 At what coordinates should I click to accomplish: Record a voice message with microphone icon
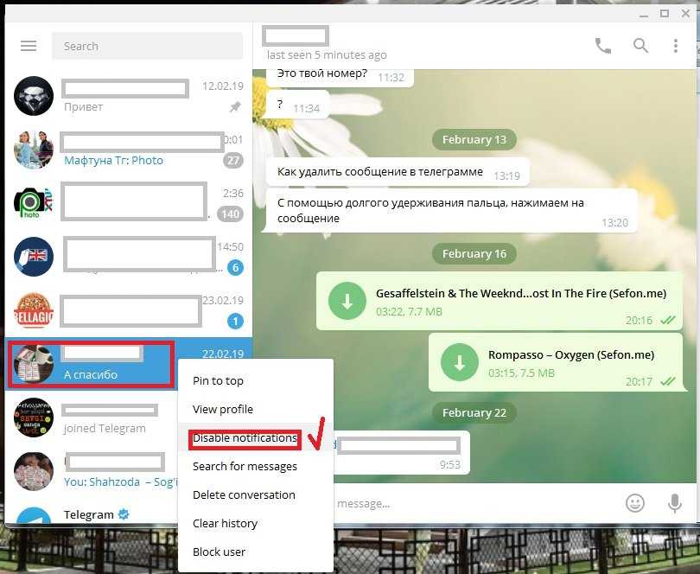(x=675, y=503)
